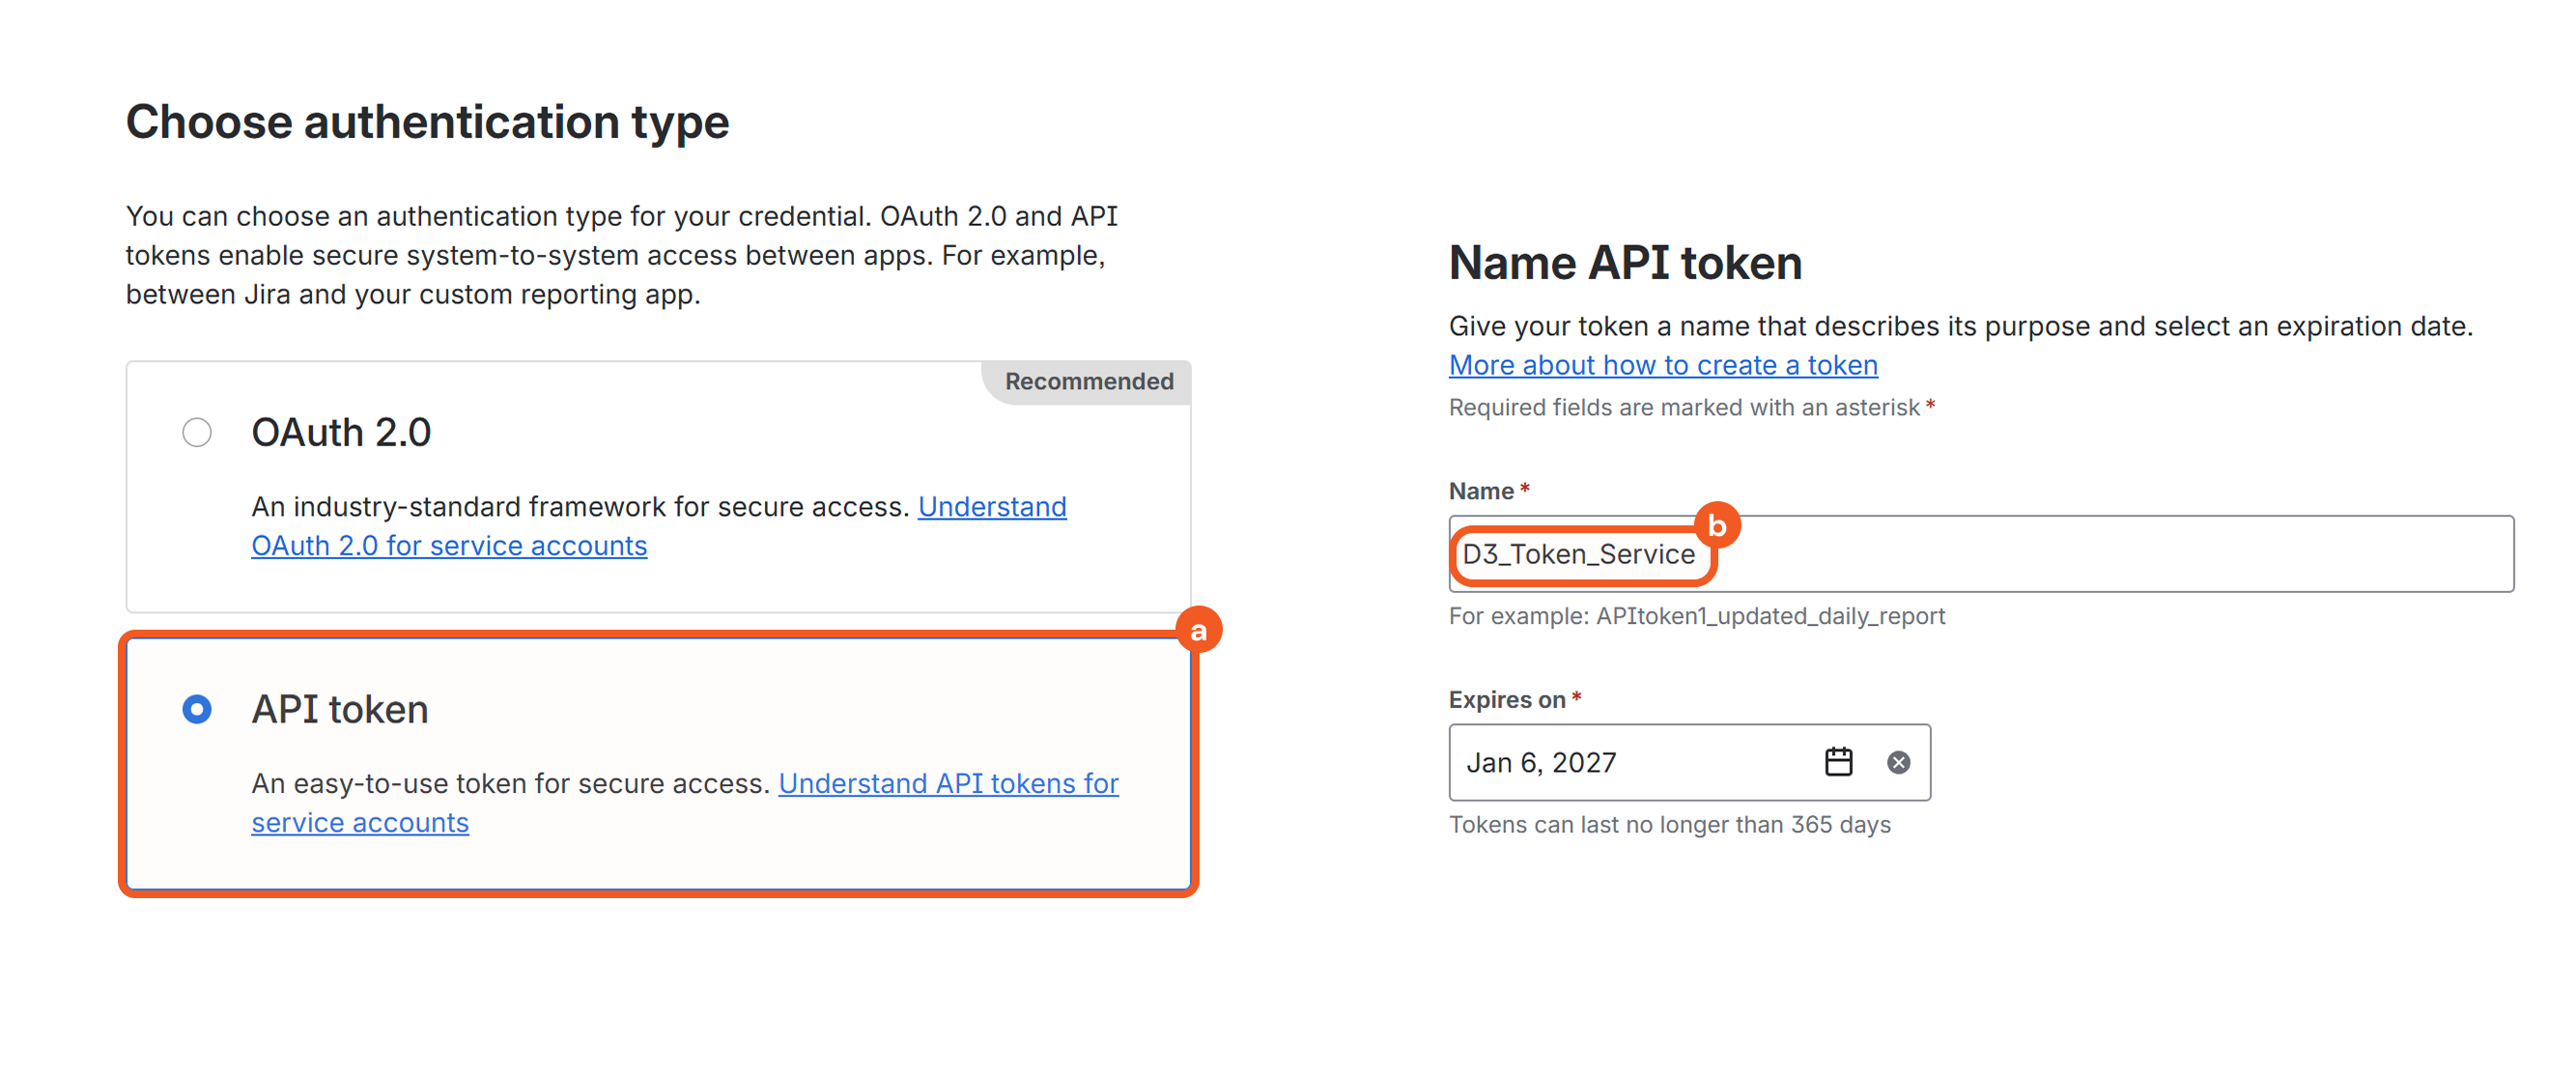Image resolution: width=2576 pixels, height=1072 pixels.
Task: Select the OAuth 2.0 radio button
Action: click(197, 432)
